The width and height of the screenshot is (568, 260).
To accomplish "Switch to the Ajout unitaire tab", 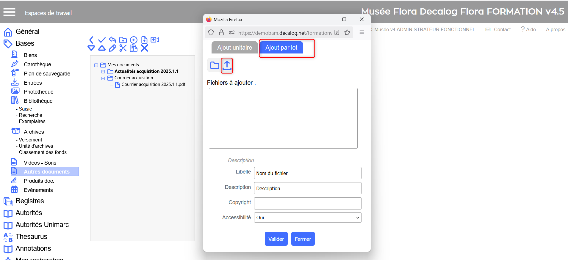I will coord(234,48).
